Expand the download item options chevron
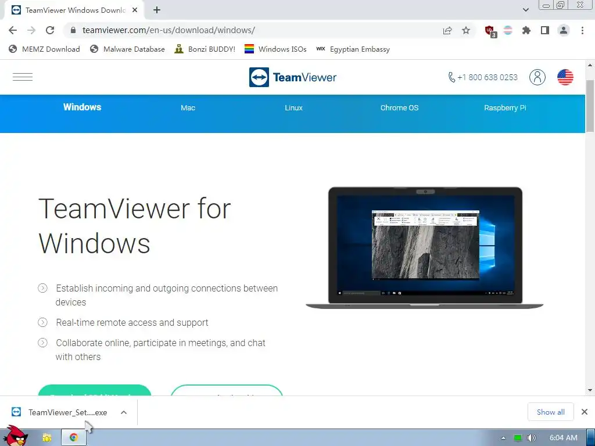Screen dimensions: 595x446 (124, 412)
